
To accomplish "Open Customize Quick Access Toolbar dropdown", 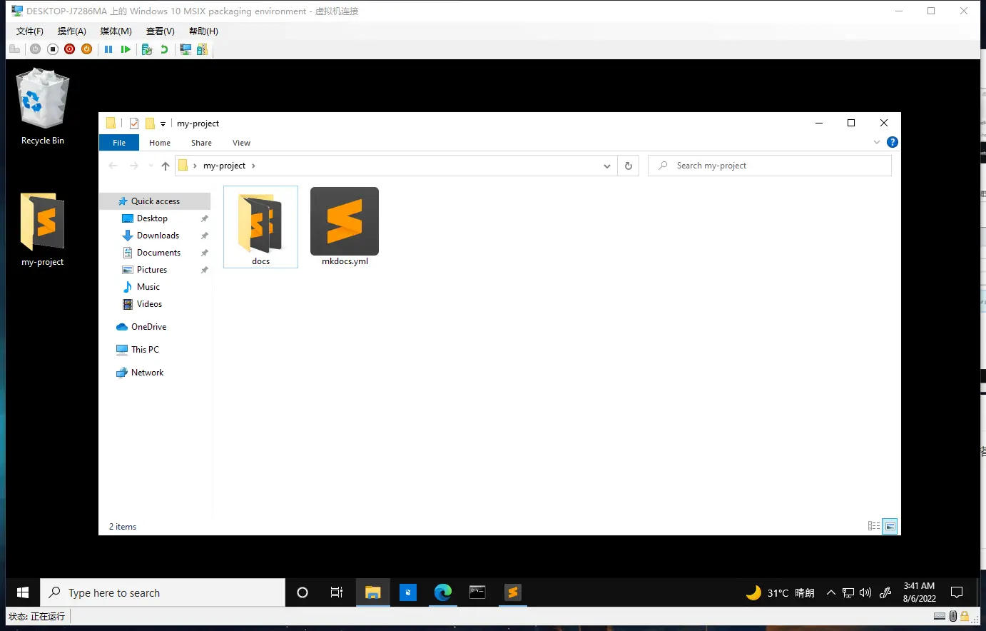I will (163, 124).
